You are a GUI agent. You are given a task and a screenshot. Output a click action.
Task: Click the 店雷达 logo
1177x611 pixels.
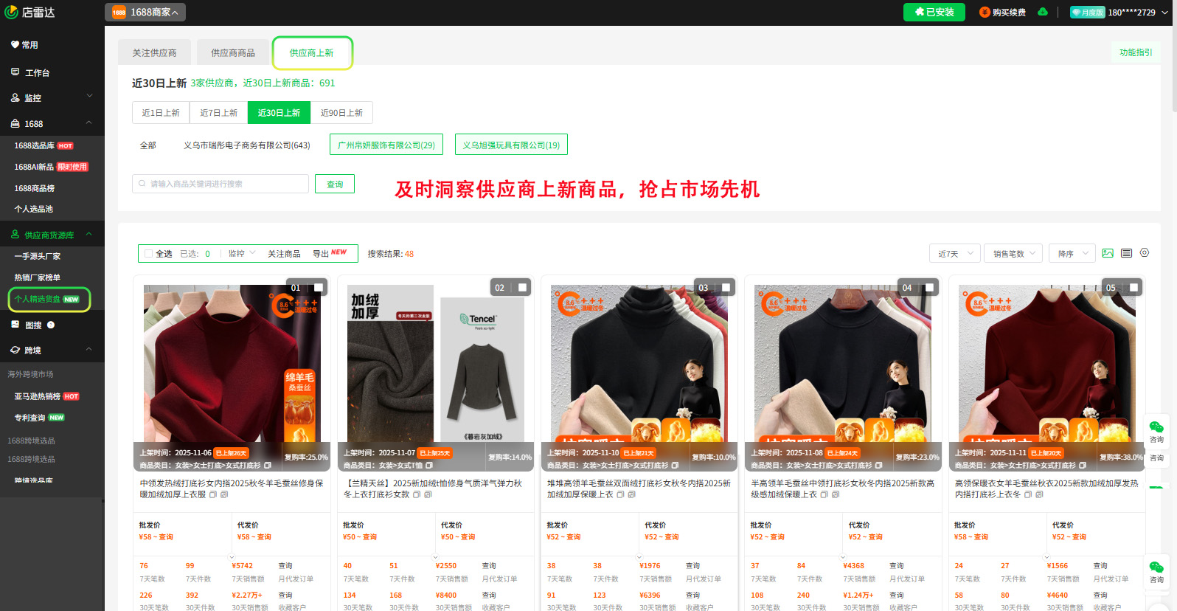[x=30, y=12]
